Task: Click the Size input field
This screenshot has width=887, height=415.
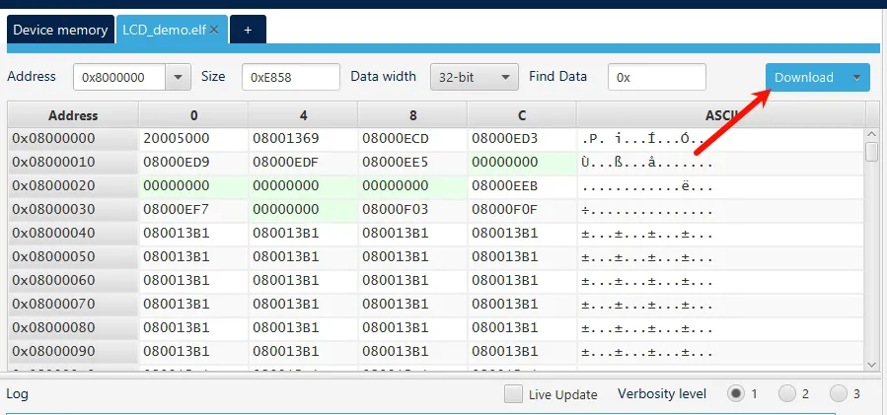Action: coord(291,77)
